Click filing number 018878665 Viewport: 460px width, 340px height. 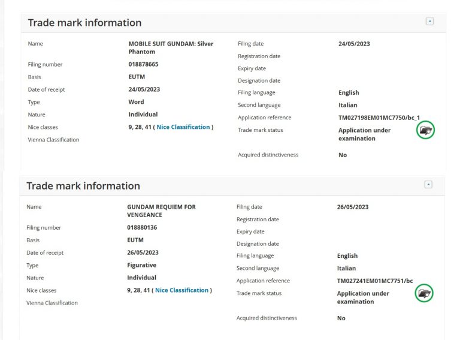click(x=143, y=64)
